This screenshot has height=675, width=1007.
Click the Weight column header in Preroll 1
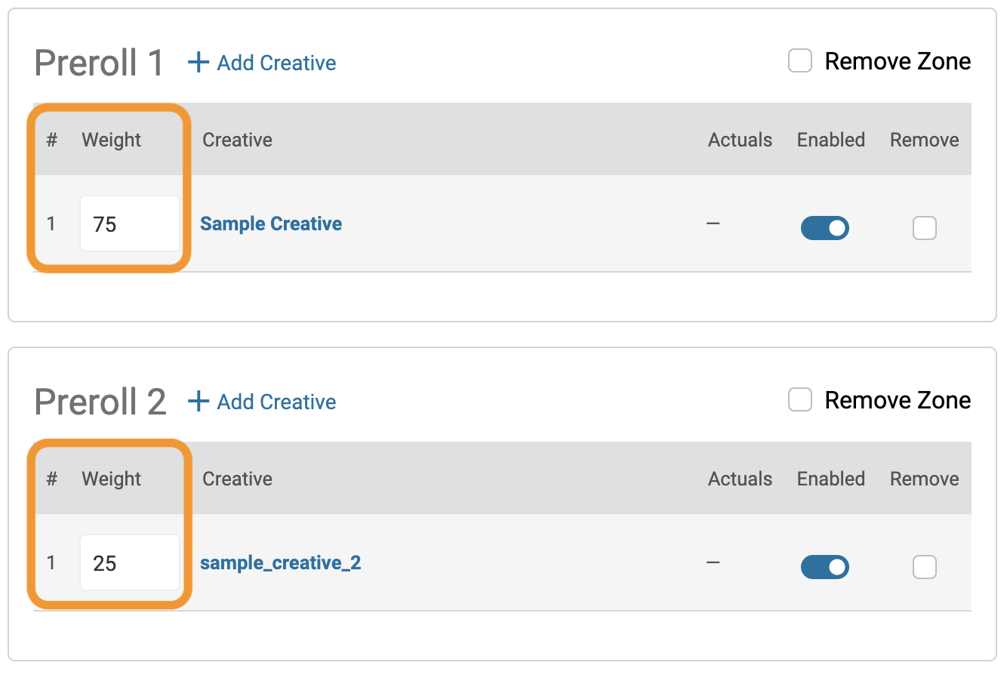tap(112, 140)
